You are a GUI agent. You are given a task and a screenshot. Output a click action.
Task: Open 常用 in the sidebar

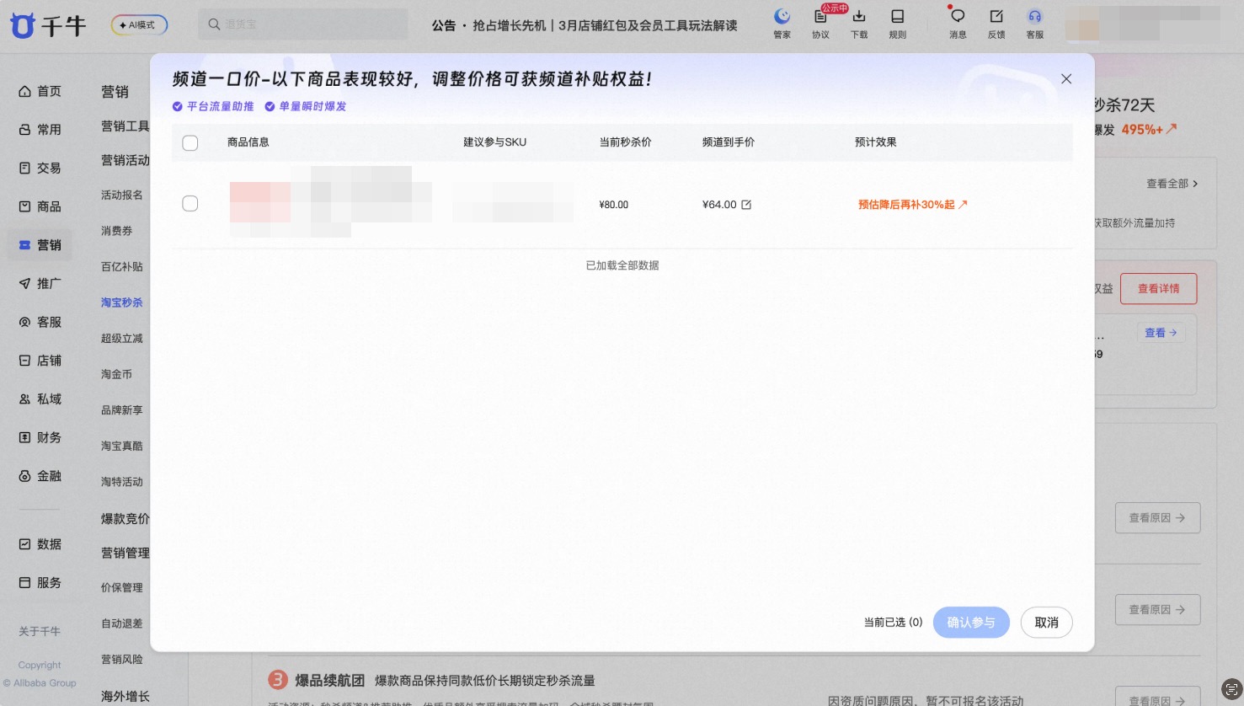(40, 130)
